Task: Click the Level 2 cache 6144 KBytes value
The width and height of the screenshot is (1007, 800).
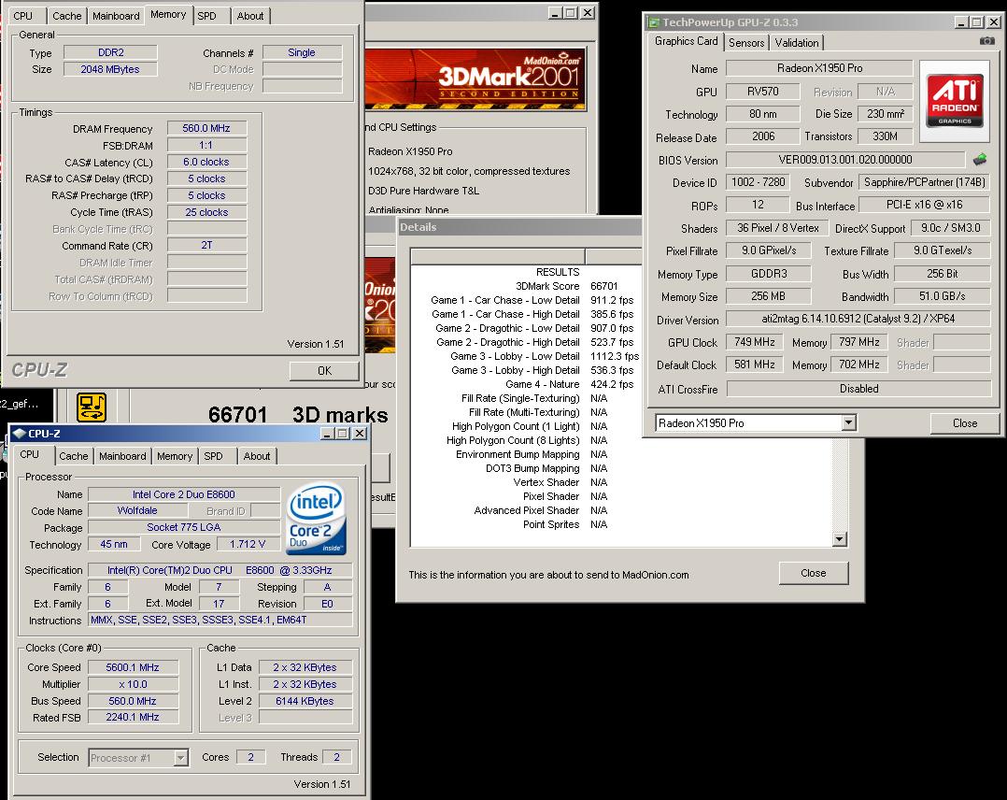Action: point(305,701)
